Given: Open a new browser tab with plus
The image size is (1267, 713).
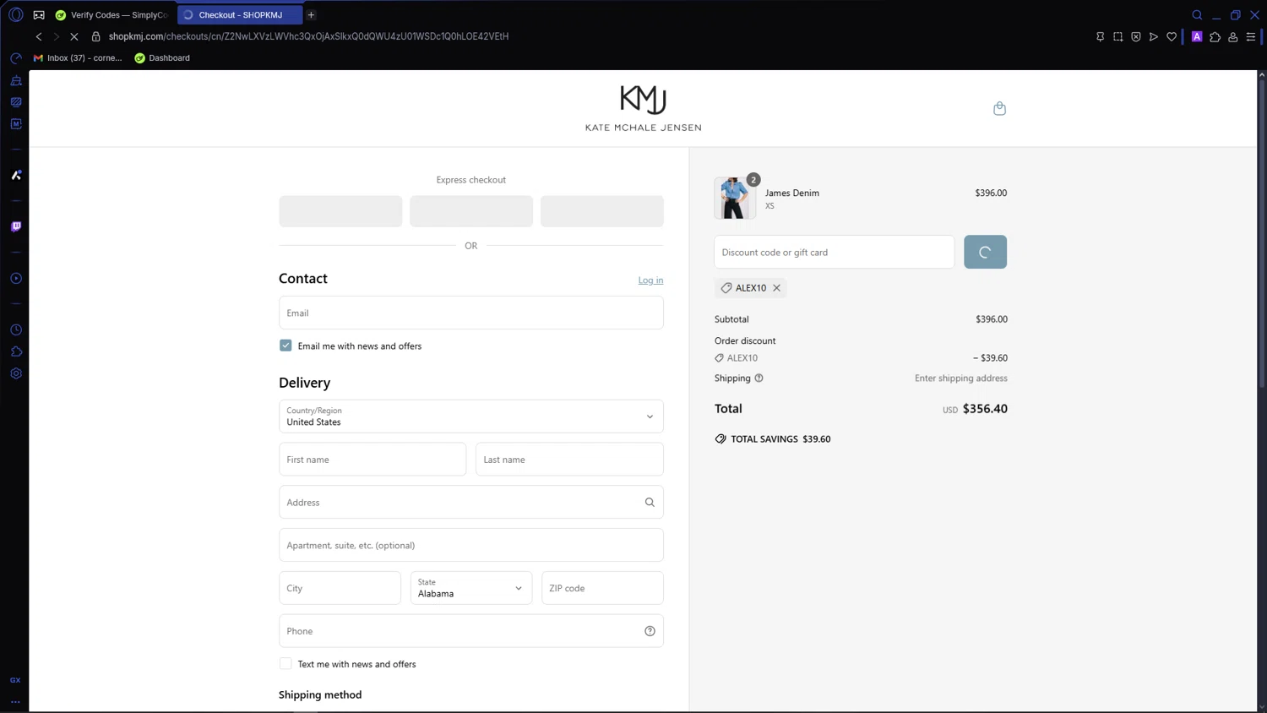Looking at the screenshot, I should point(311,15).
